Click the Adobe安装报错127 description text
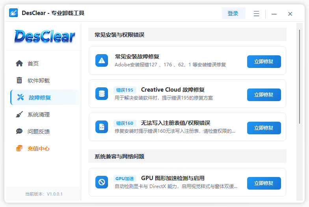The width and height of the screenshot is (309, 207). [170, 65]
